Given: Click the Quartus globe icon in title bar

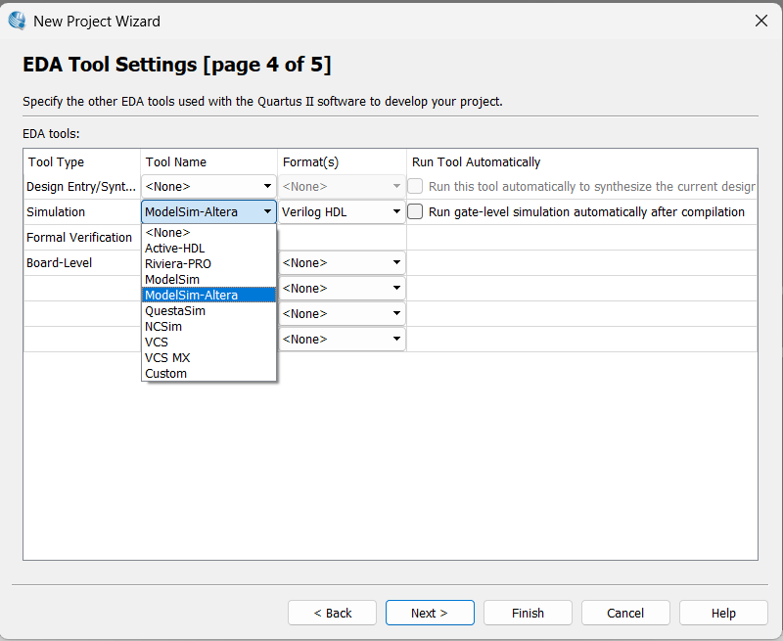Looking at the screenshot, I should pyautogui.click(x=17, y=21).
